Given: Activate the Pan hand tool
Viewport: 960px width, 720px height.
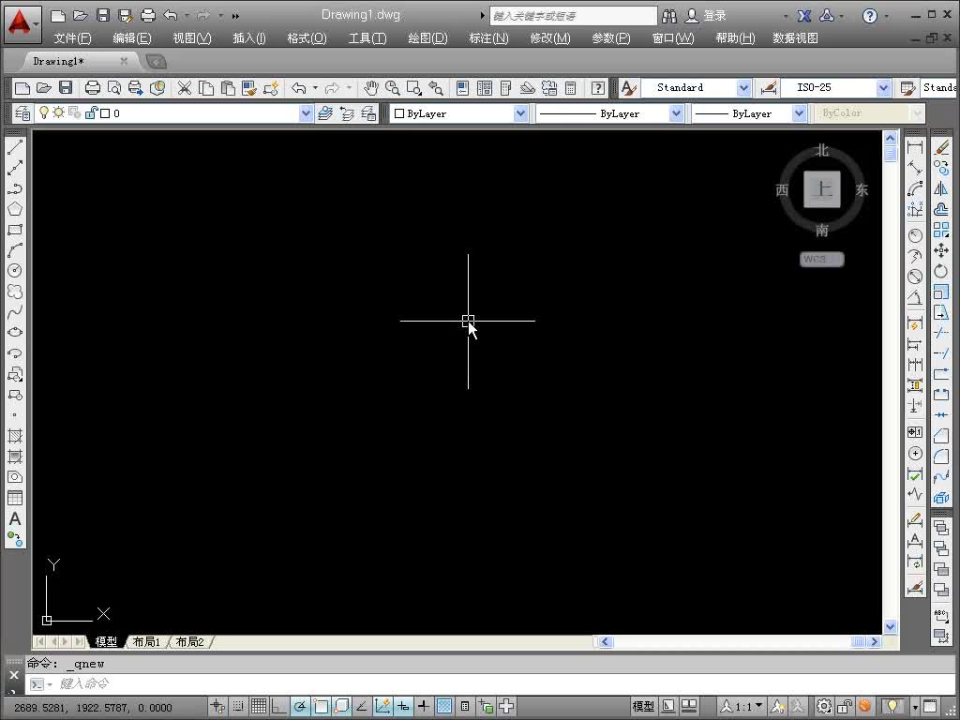Looking at the screenshot, I should click(371, 88).
